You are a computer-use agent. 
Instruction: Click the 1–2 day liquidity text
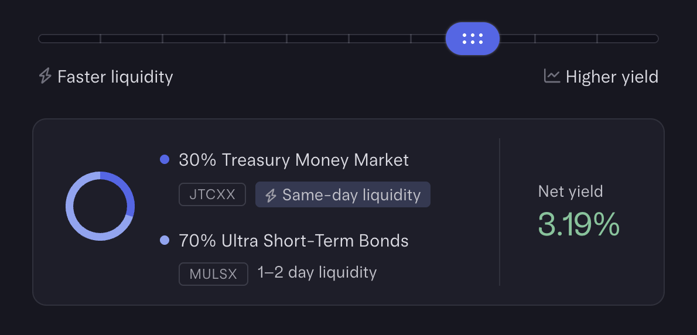coord(317,272)
